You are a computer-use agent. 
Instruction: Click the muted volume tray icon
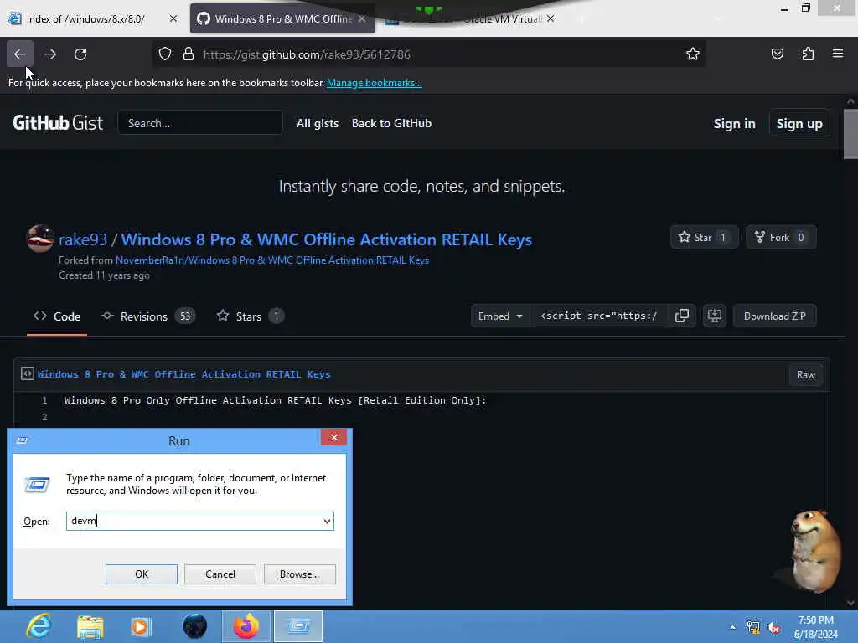pyautogui.click(x=773, y=628)
